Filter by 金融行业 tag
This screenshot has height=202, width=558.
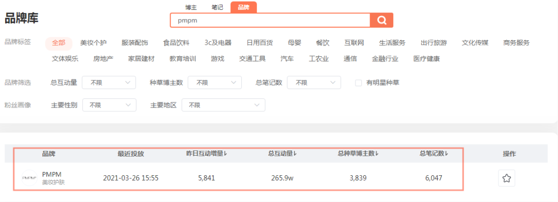[385, 59]
